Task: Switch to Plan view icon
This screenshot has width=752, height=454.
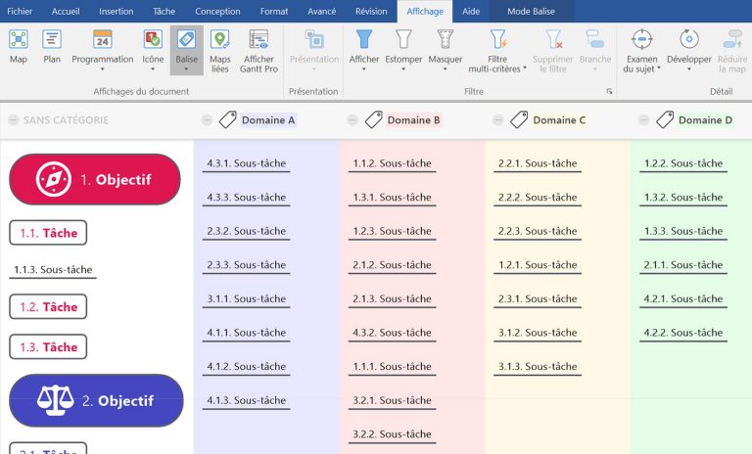Action: [x=52, y=40]
